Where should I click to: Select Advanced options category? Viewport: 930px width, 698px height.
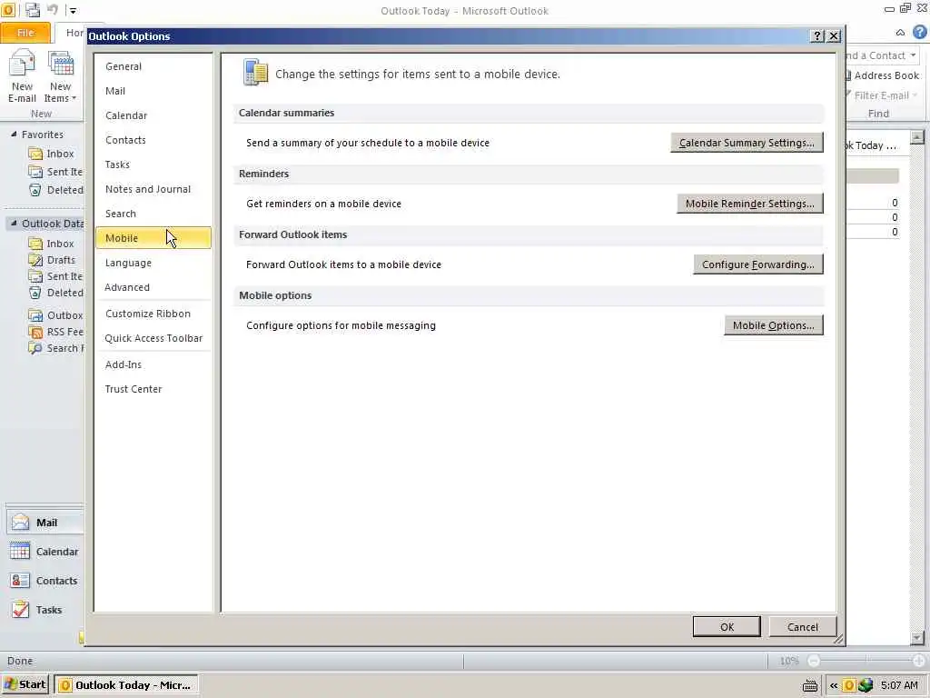click(153, 287)
